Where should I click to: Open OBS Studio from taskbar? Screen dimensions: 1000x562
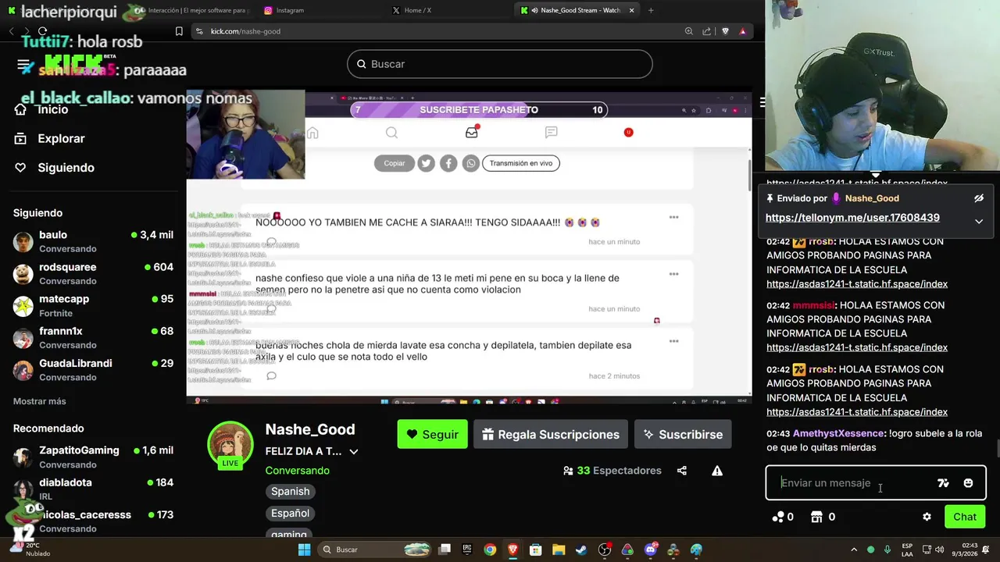pyautogui.click(x=605, y=550)
